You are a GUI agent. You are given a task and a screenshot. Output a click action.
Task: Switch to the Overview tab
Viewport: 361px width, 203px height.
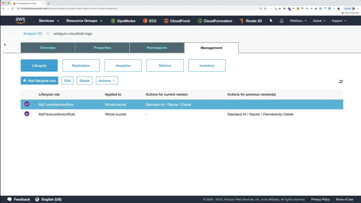[48, 48]
